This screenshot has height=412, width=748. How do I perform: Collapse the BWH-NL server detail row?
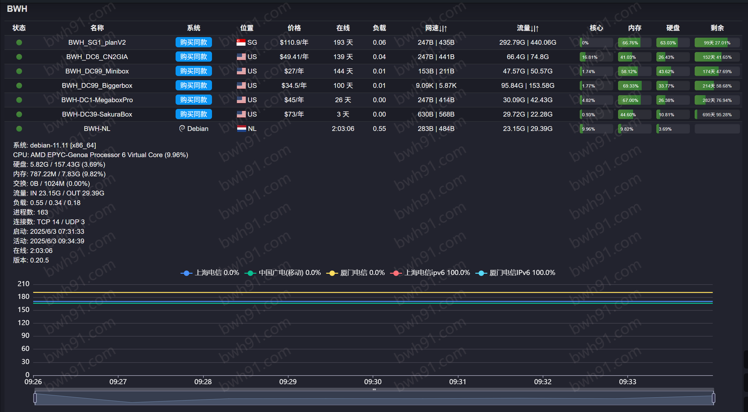pos(373,129)
